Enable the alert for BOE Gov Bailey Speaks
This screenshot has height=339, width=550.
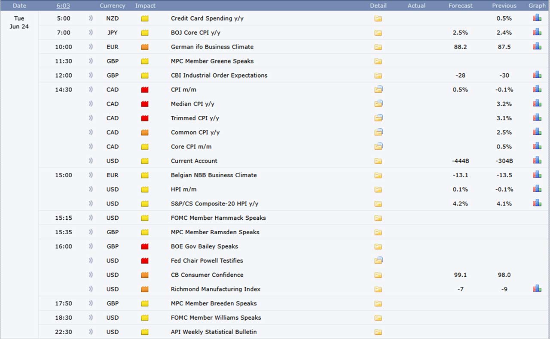tap(91, 246)
